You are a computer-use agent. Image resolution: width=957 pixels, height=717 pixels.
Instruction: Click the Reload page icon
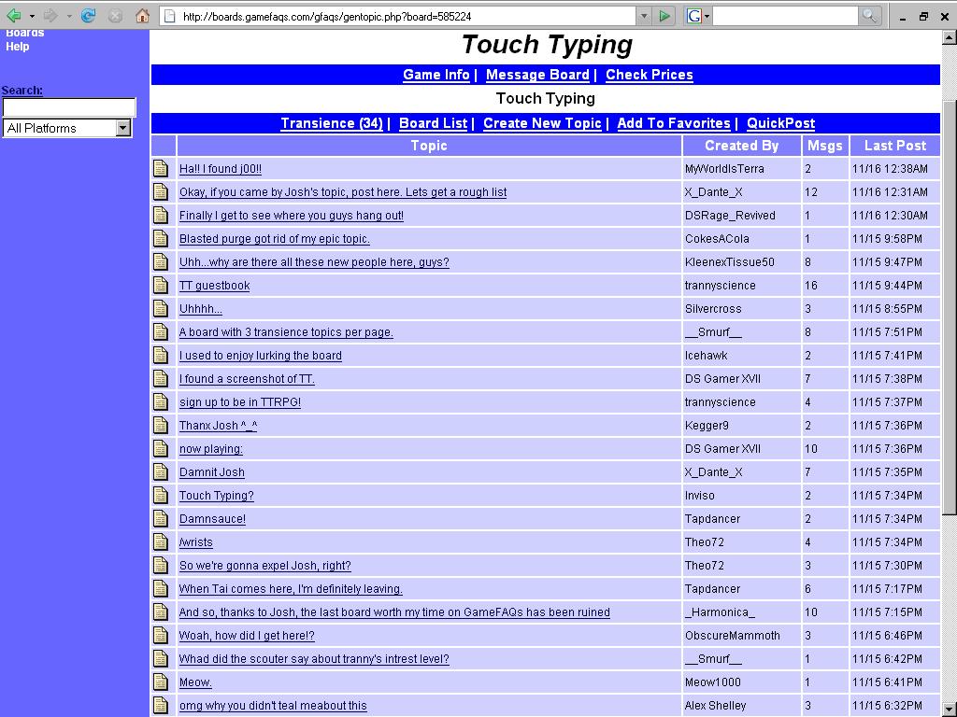[x=89, y=16]
